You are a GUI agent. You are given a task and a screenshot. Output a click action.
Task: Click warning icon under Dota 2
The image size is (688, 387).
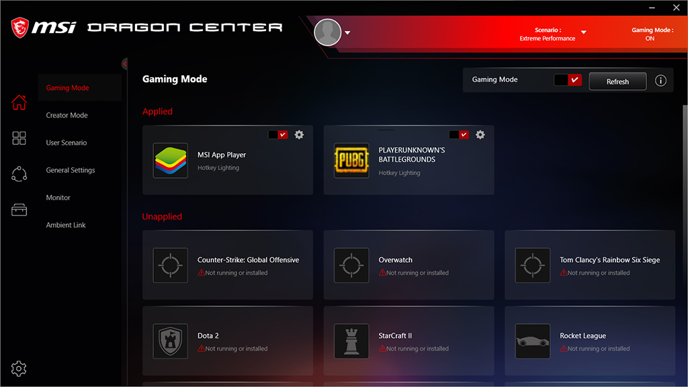(201, 349)
